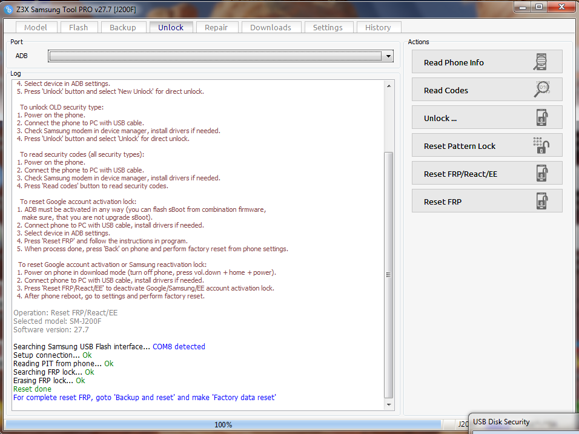
Task: Click the phone scan icon on Read Phone Info
Action: [540, 62]
